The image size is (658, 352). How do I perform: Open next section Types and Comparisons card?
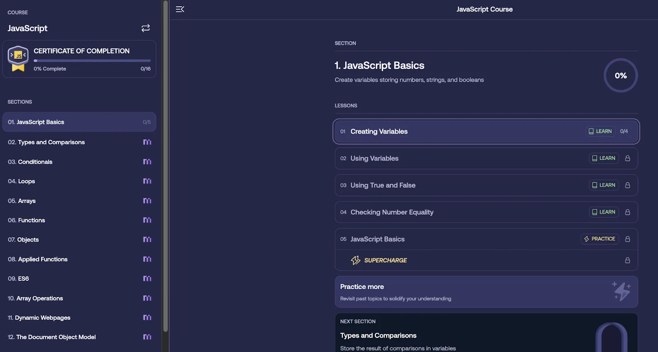click(x=486, y=333)
